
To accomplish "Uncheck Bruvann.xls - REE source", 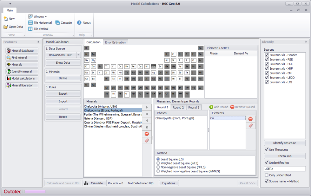I will (267, 60).
